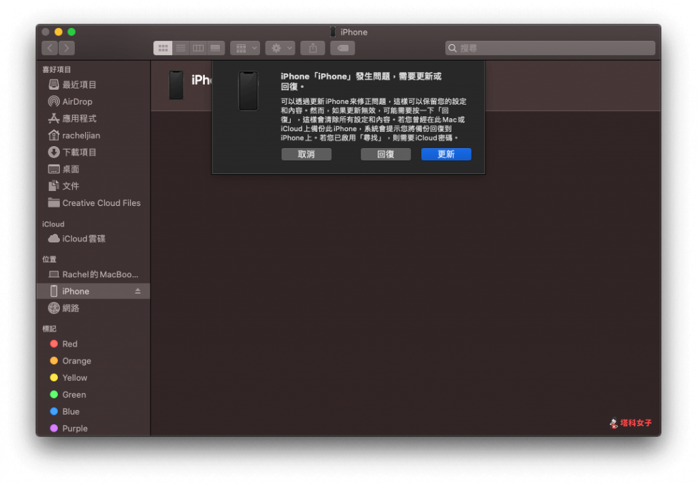
Task: Select the Yellow tag
Action: pyautogui.click(x=93, y=377)
